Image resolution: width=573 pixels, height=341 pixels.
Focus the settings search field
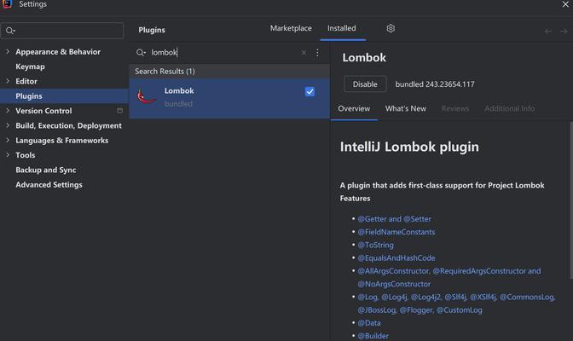tap(62, 31)
